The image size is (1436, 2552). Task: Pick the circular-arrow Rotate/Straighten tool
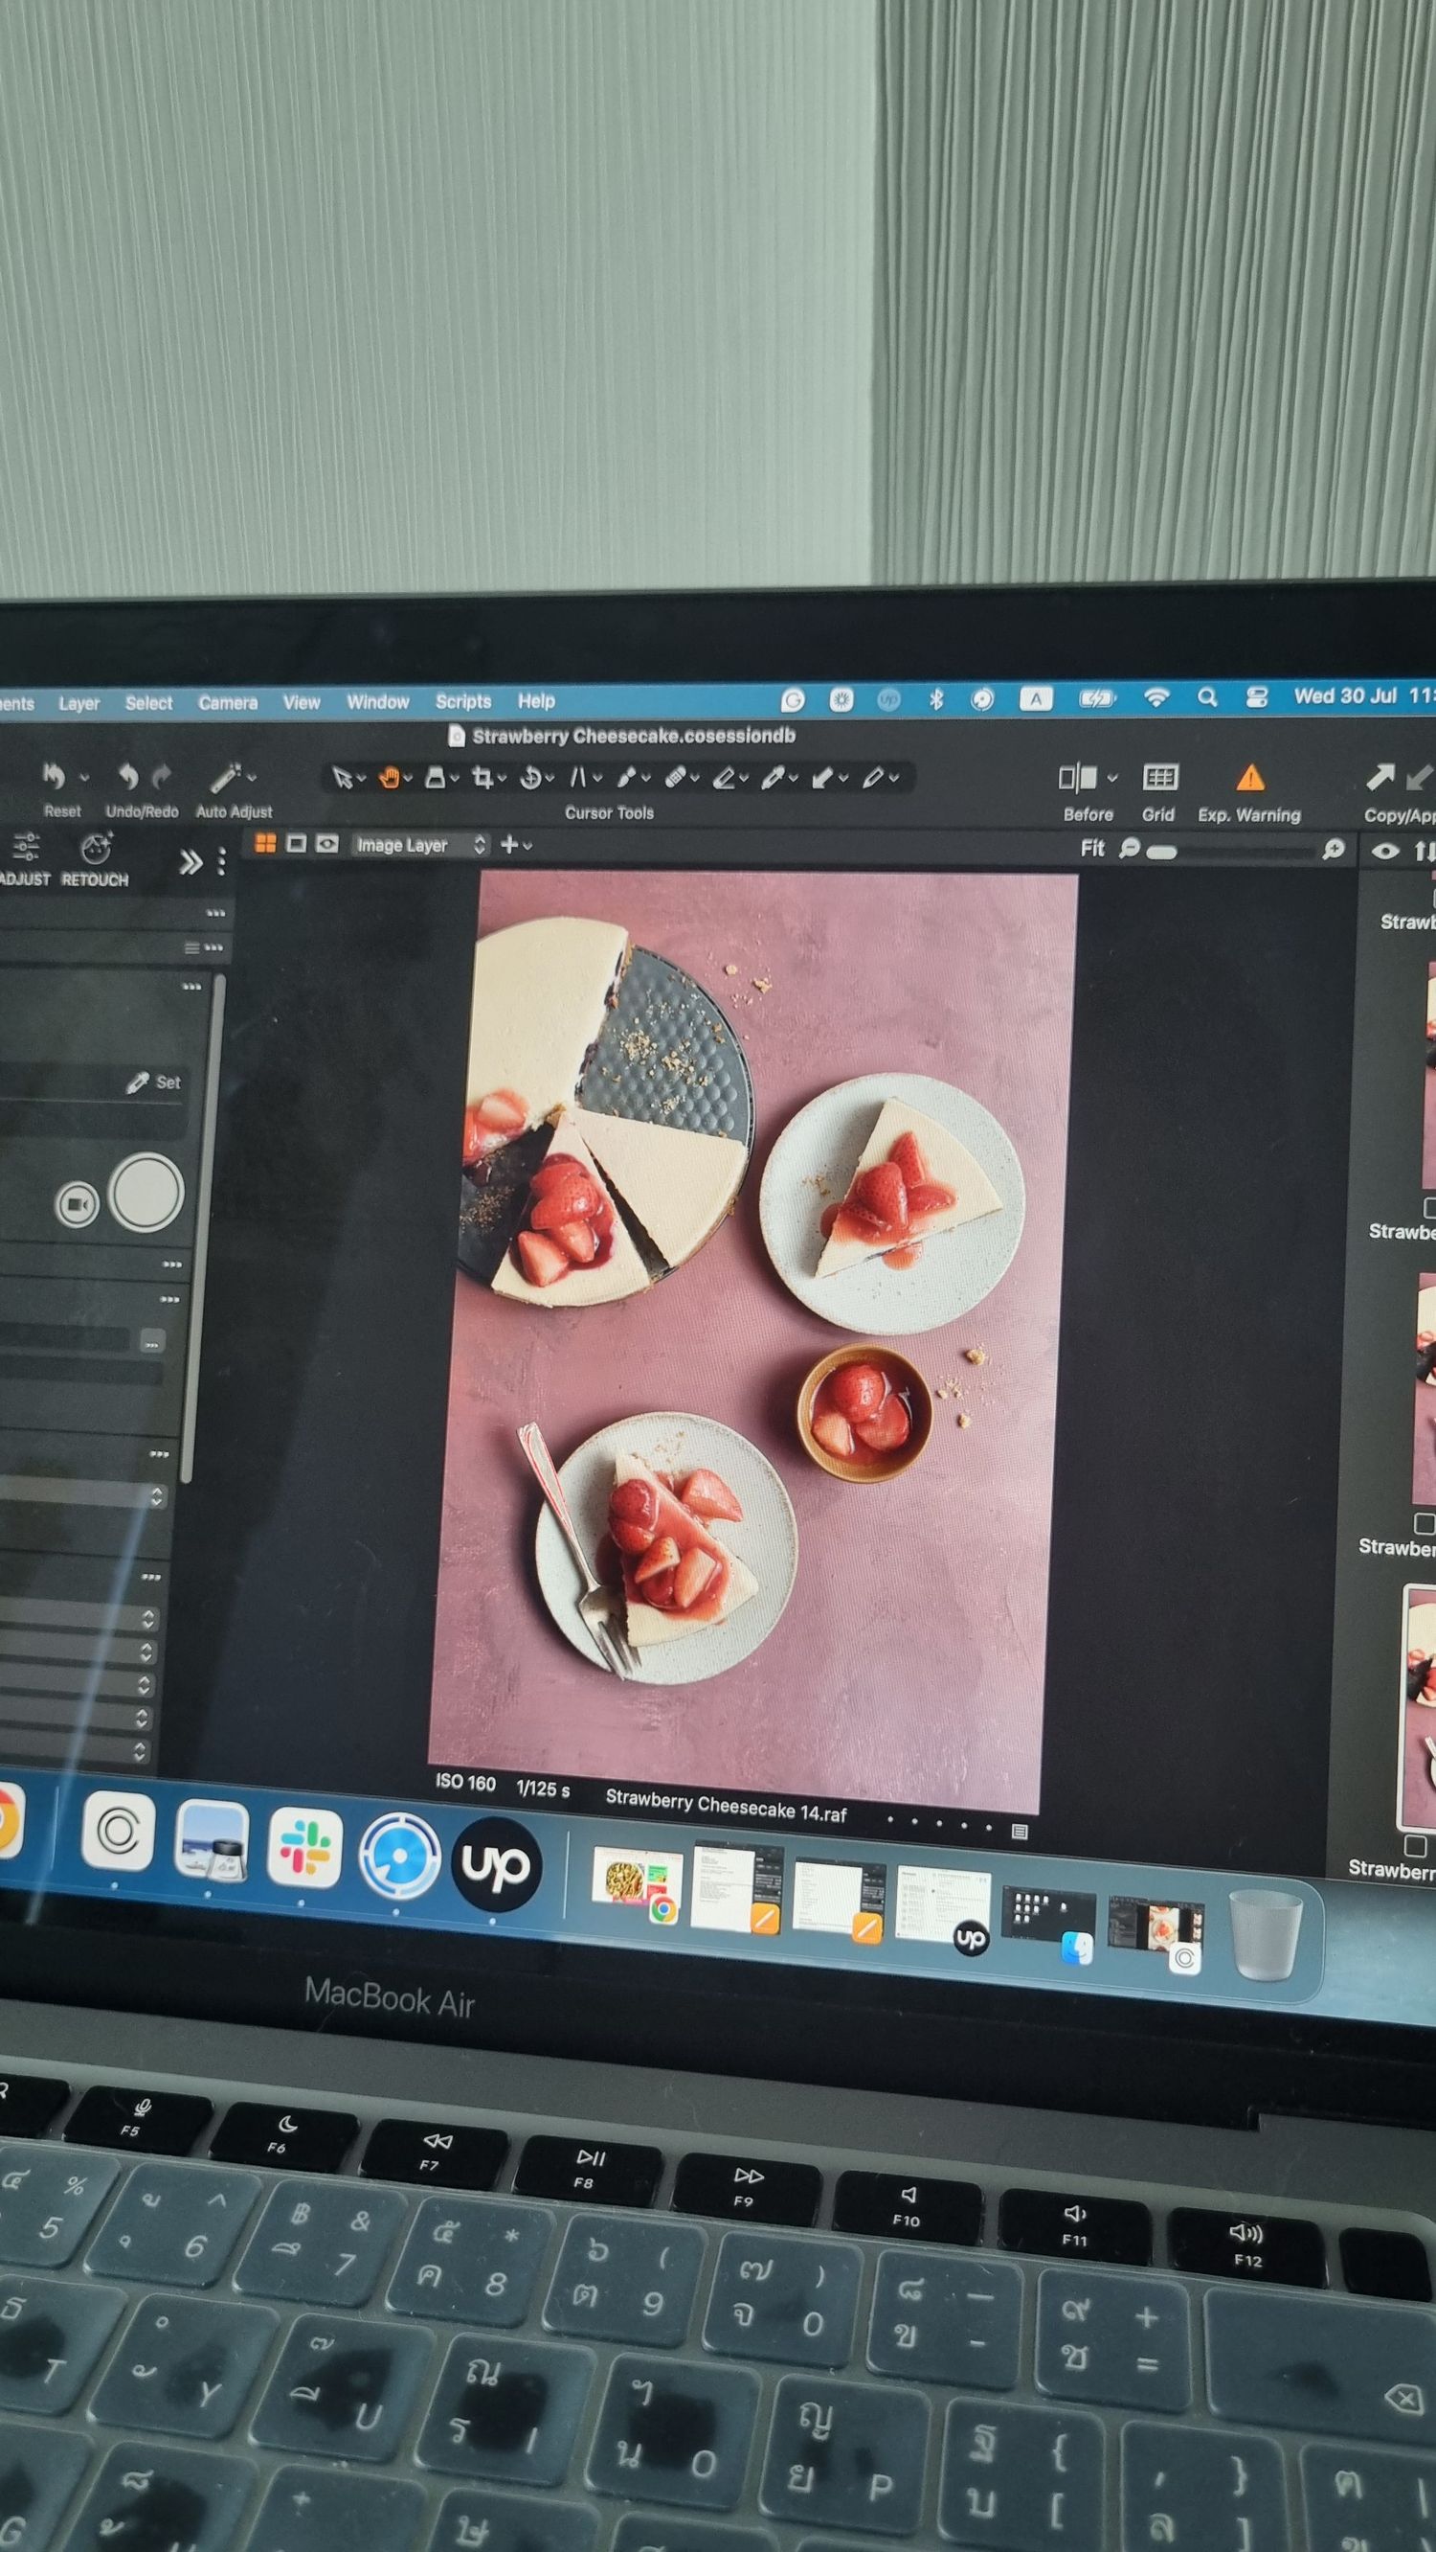pyautogui.click(x=529, y=778)
